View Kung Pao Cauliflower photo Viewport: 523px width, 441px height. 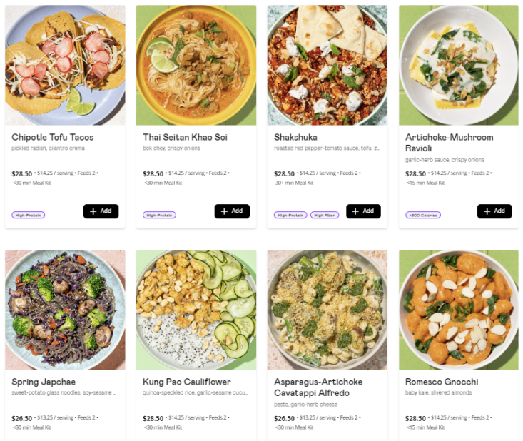click(x=196, y=310)
